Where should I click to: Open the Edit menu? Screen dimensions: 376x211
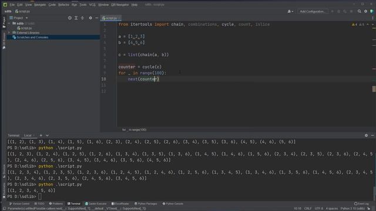19,5
